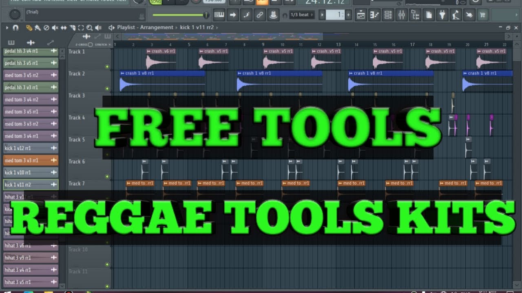Select med tom 3 v5 rr2 clip

tap(31, 75)
